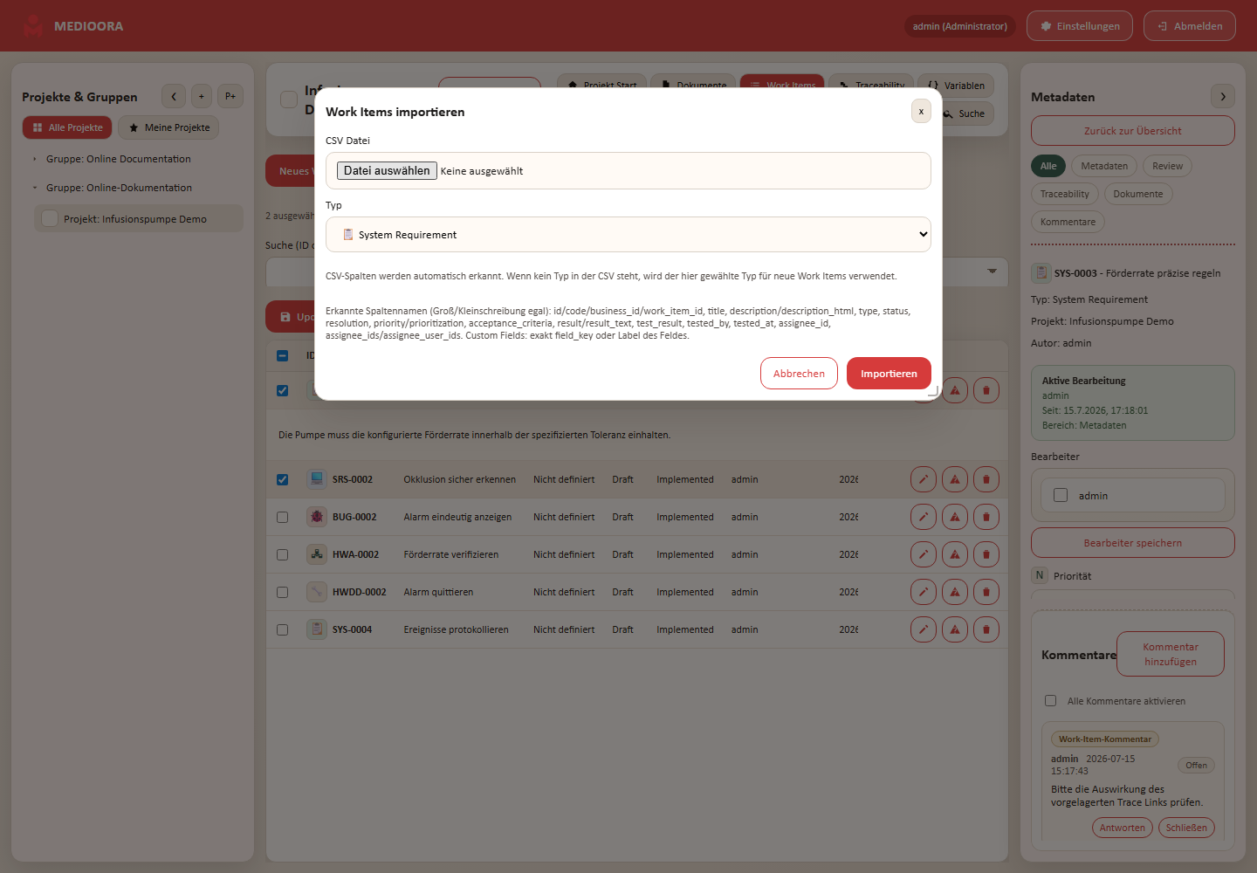Click the Importieren button
Image resolution: width=1257 pixels, height=873 pixels.
(889, 374)
